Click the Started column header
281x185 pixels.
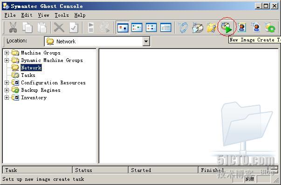point(163,170)
